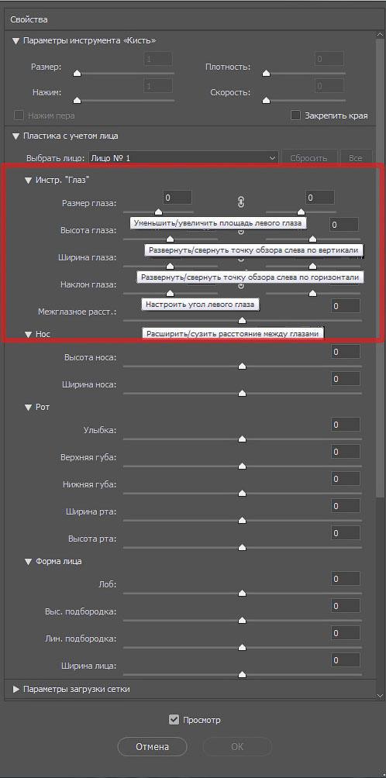Click the Сбросить button

click(309, 158)
